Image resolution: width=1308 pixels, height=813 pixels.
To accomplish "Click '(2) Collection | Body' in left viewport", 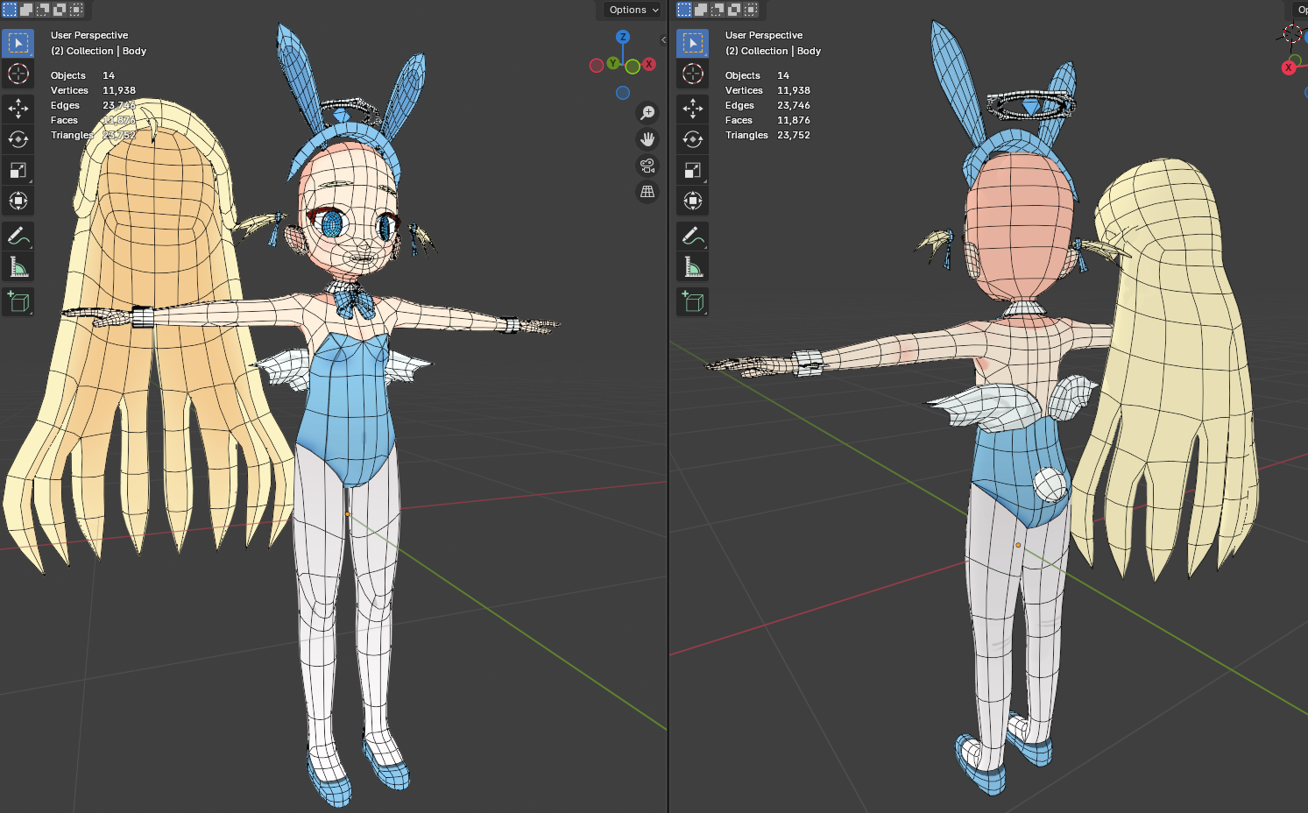I will pos(98,51).
